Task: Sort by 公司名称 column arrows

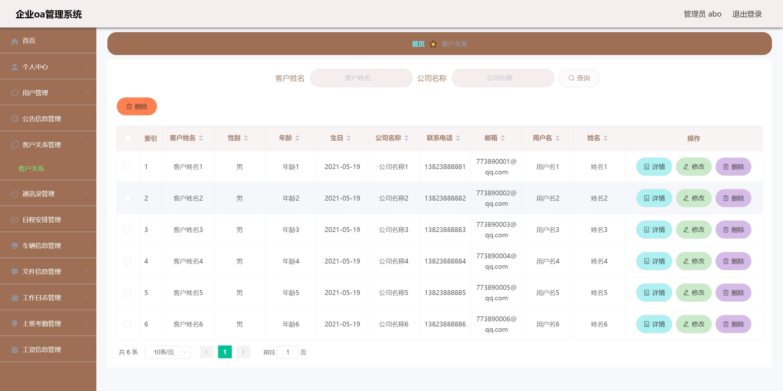Action: 406,138
